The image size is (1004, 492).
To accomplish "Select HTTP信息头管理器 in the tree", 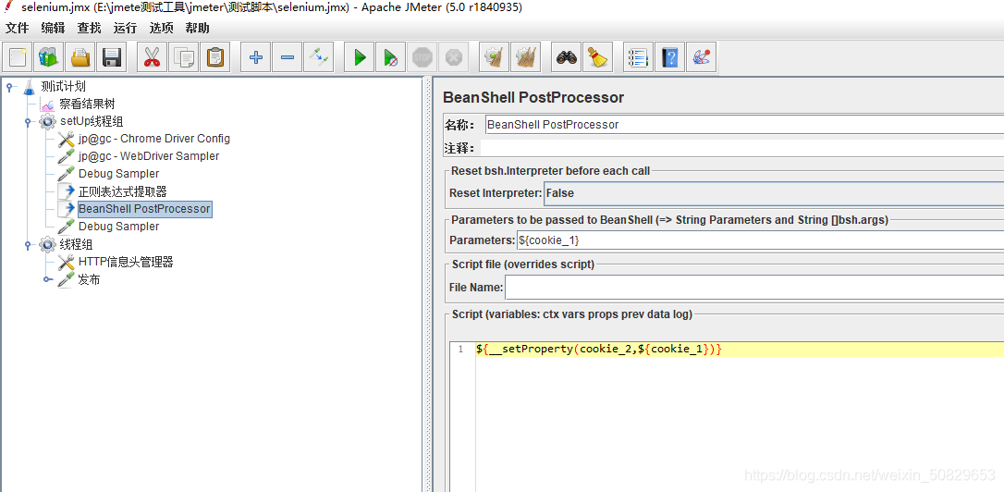I will pos(126,262).
